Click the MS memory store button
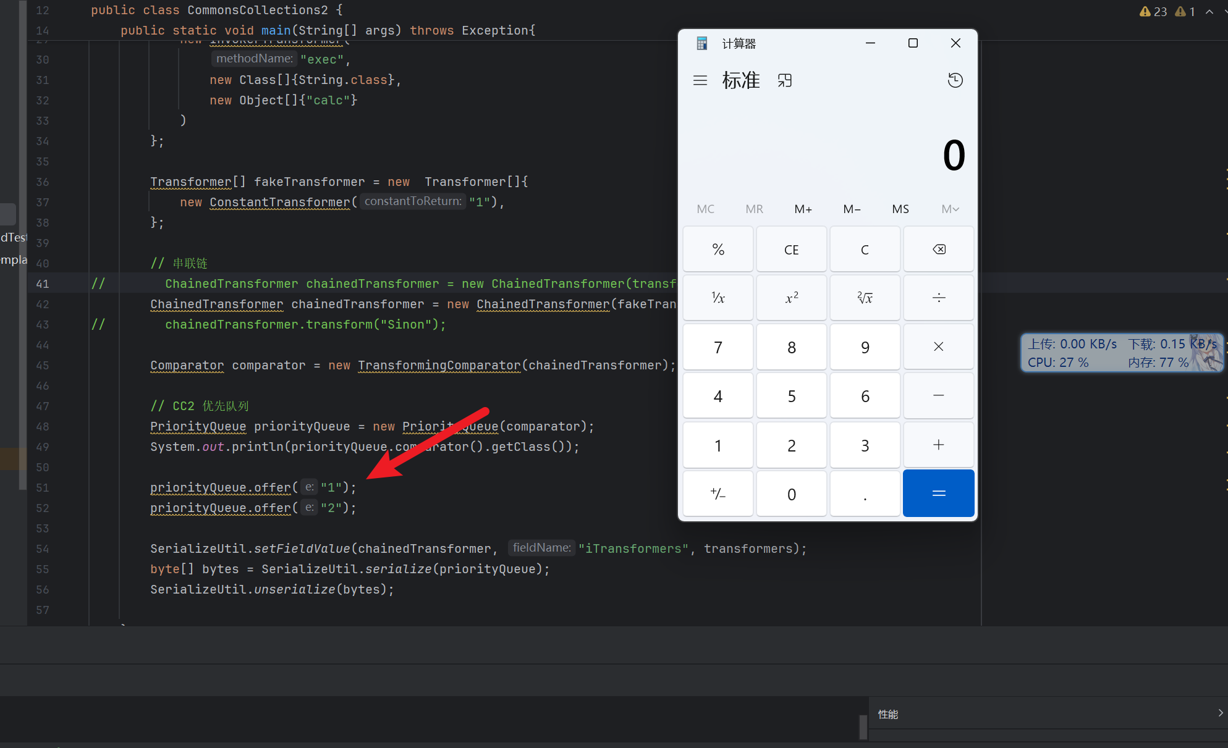Screen dimensions: 1228x748 tap(900, 209)
